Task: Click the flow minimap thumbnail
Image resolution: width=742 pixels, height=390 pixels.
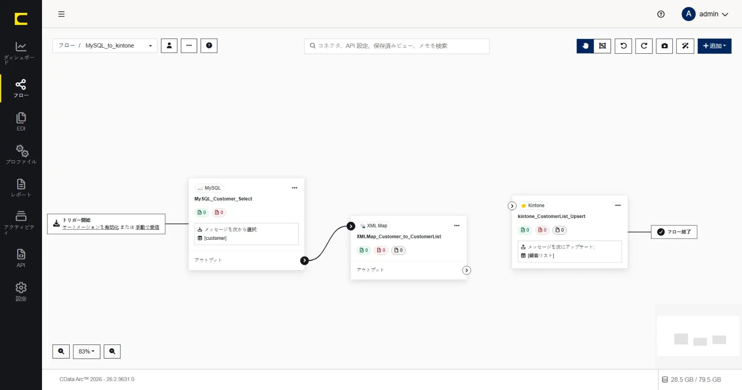Action: (x=698, y=336)
